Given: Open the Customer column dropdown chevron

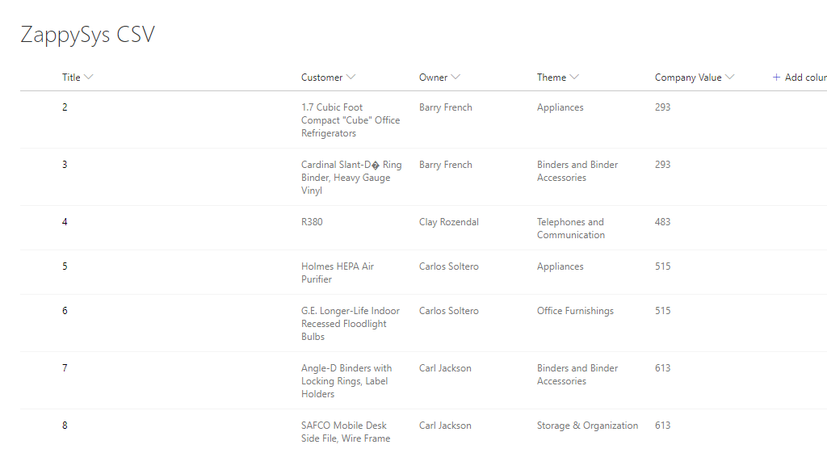Looking at the screenshot, I should 351,78.
